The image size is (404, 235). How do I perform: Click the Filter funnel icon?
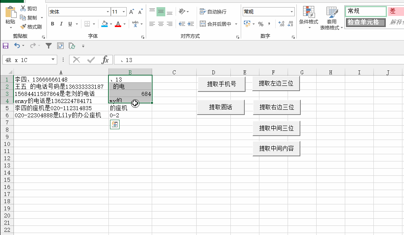(x=48, y=46)
